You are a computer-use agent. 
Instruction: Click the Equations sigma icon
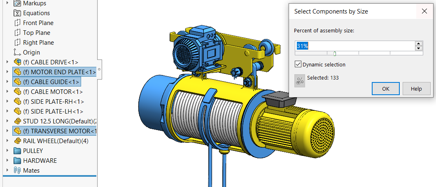(x=17, y=13)
